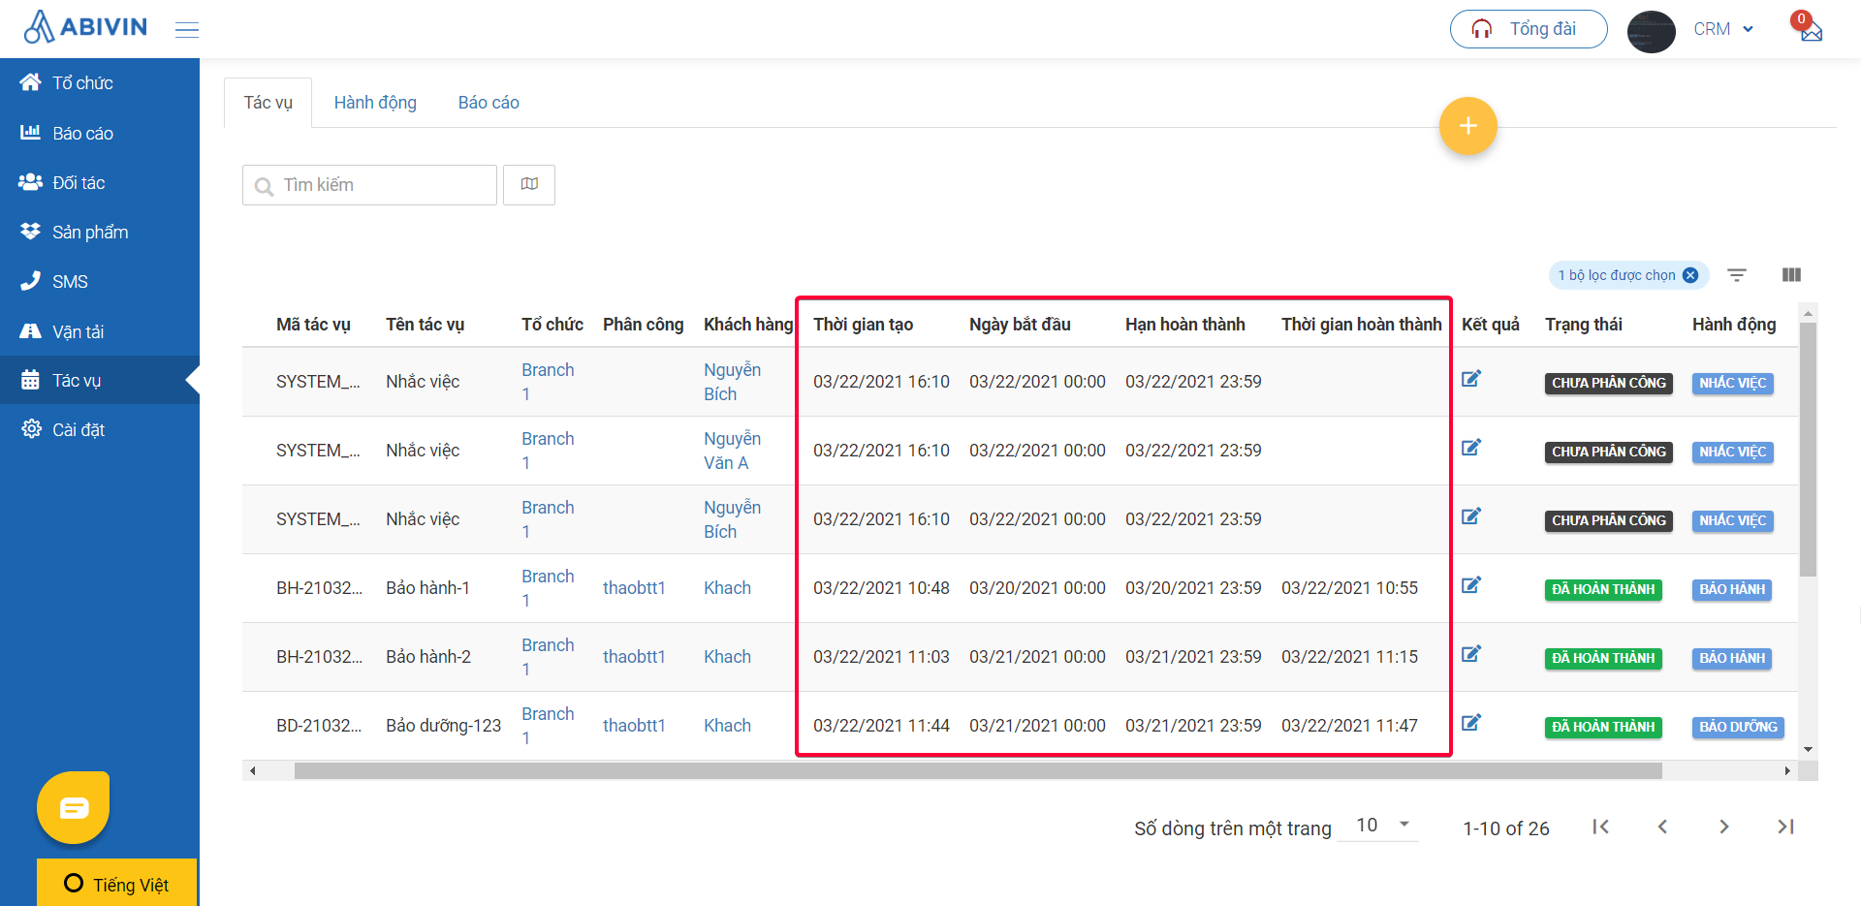Image resolution: width=1861 pixels, height=906 pixels.
Task: Go to first page
Action: tap(1600, 827)
